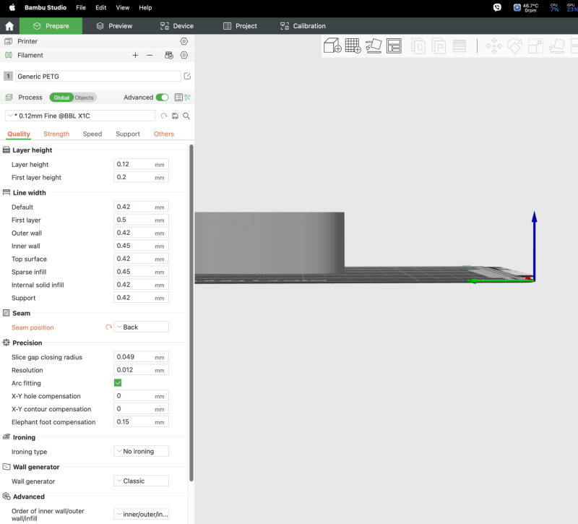Switch process mode to Global

[61, 98]
